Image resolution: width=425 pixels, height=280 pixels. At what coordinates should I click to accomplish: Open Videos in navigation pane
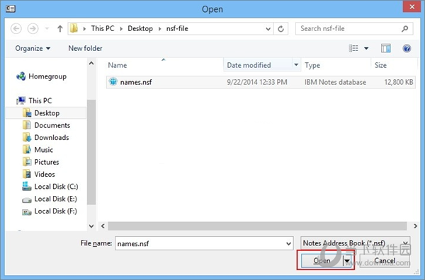(45, 174)
